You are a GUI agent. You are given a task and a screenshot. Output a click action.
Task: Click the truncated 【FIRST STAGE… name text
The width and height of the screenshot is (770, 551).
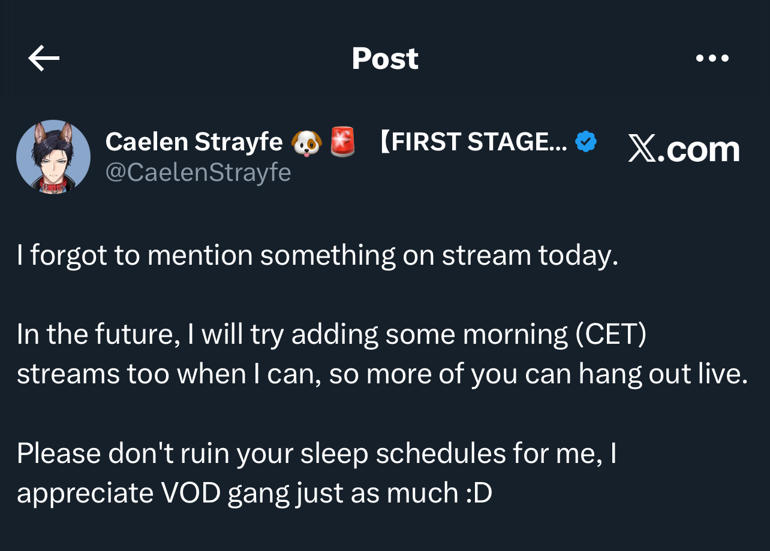click(x=473, y=142)
